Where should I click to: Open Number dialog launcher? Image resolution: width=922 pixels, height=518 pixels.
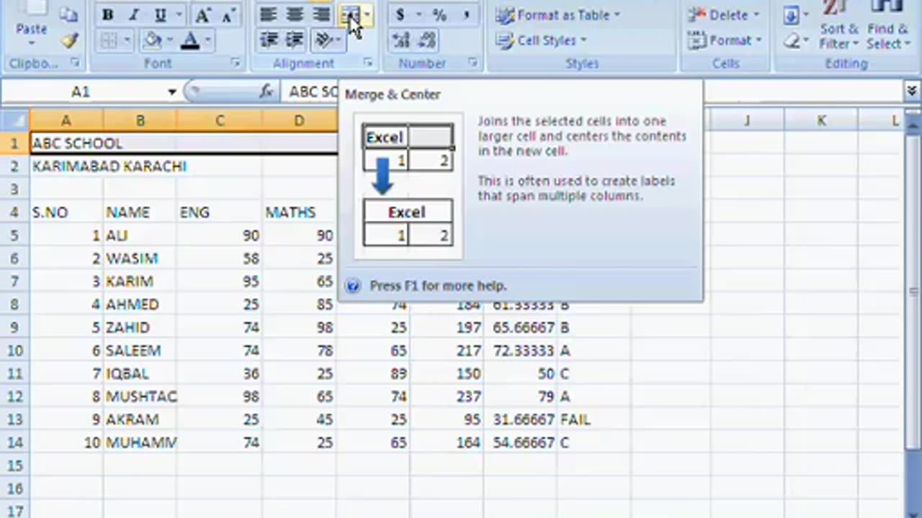(473, 63)
